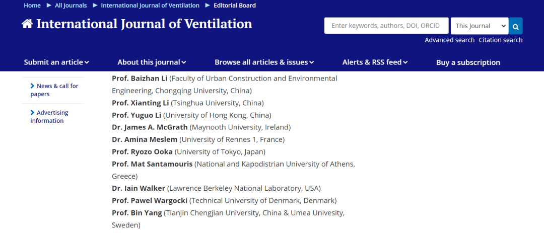Open Browse all articles & issues menu

click(264, 62)
